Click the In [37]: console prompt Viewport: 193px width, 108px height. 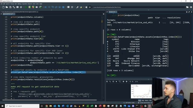[x=112, y=75]
